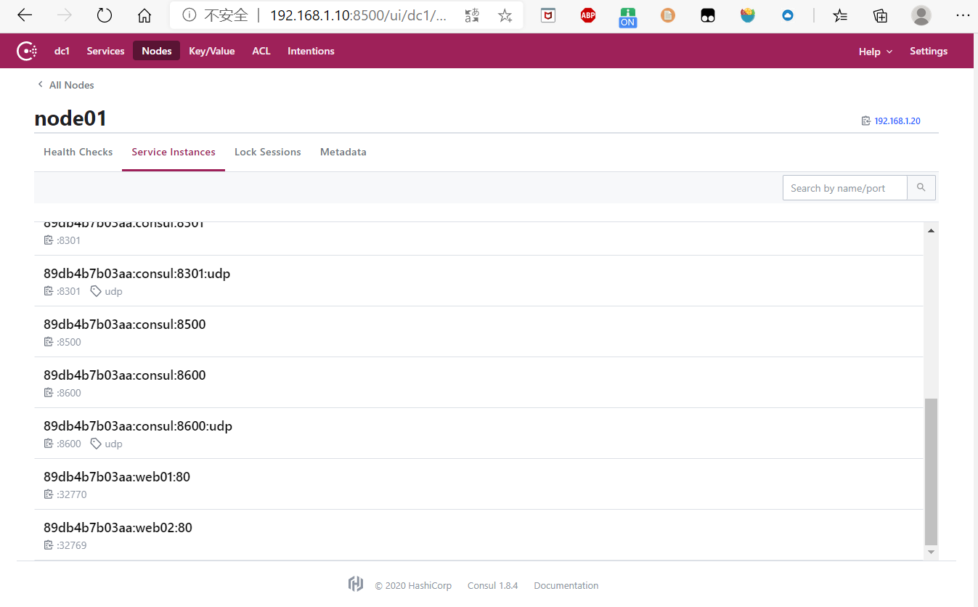Open the ABP Adblock Plus extension icon
This screenshot has width=978, height=607.
click(x=588, y=15)
